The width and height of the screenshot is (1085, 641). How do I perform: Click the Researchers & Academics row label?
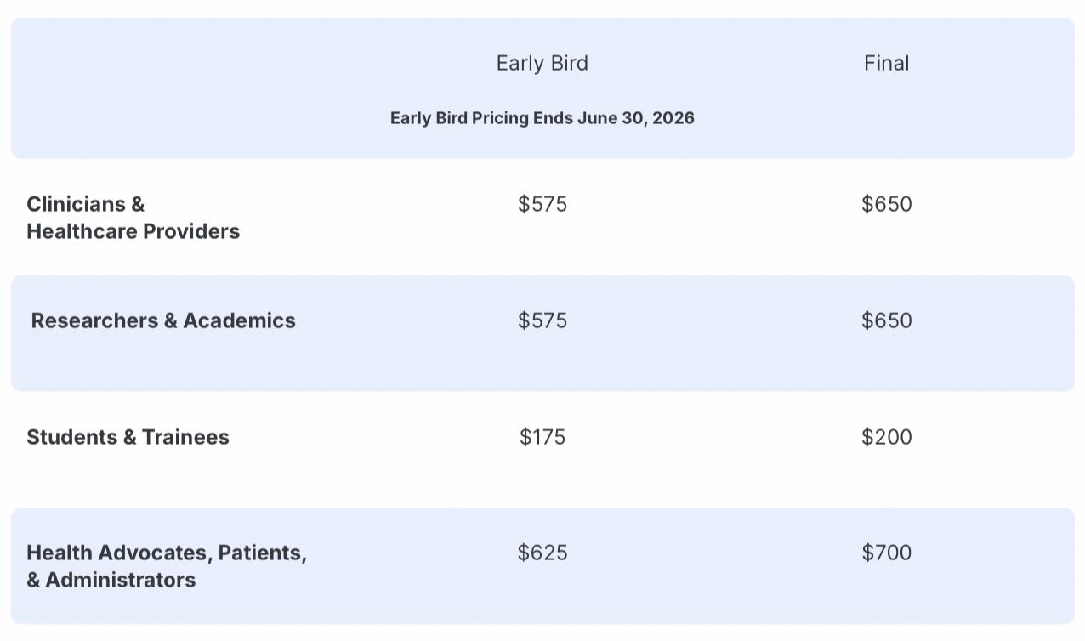[x=163, y=320]
